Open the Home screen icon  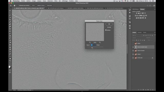(x=11, y=5)
